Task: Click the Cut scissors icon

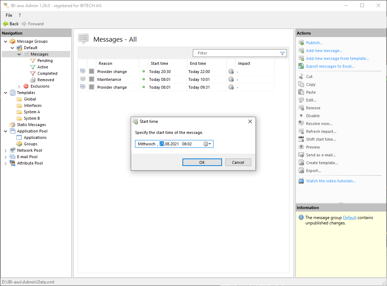Action: (301, 77)
